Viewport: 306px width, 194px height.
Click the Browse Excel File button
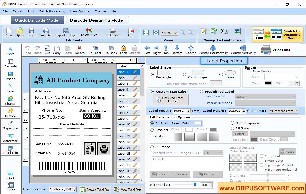point(95,190)
